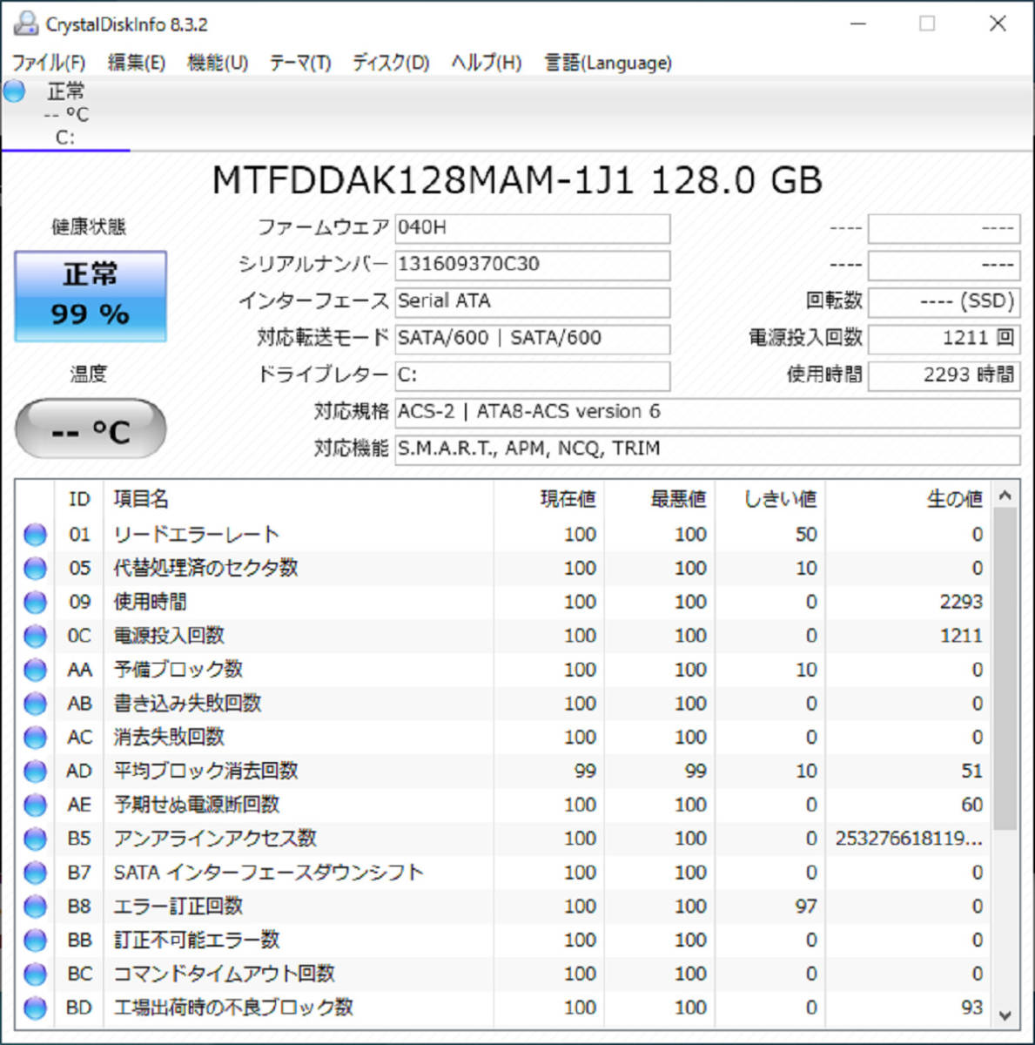Click status orb in row AB 書き込み失敗回数
The height and width of the screenshot is (1045, 1035).
[x=35, y=704]
